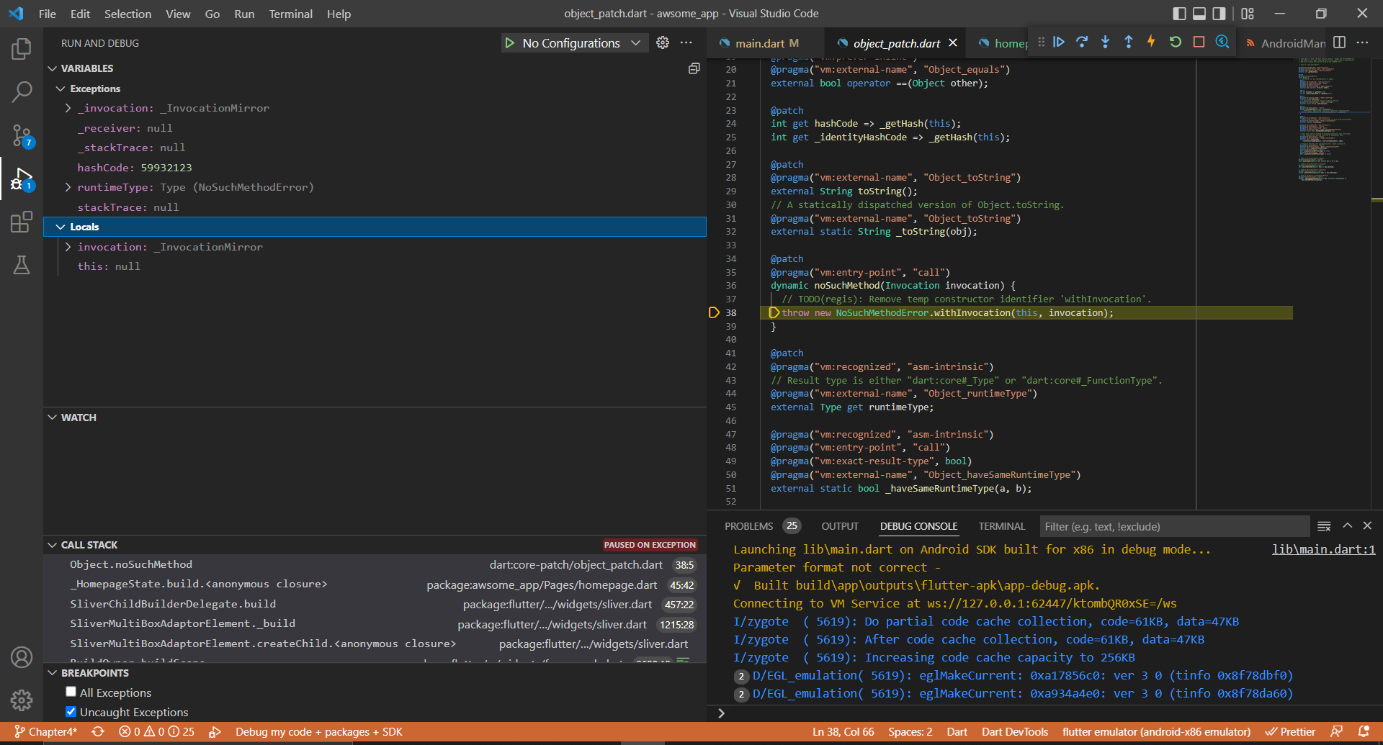Step out in the debug toolbar
1383x745 pixels.
pos(1129,42)
